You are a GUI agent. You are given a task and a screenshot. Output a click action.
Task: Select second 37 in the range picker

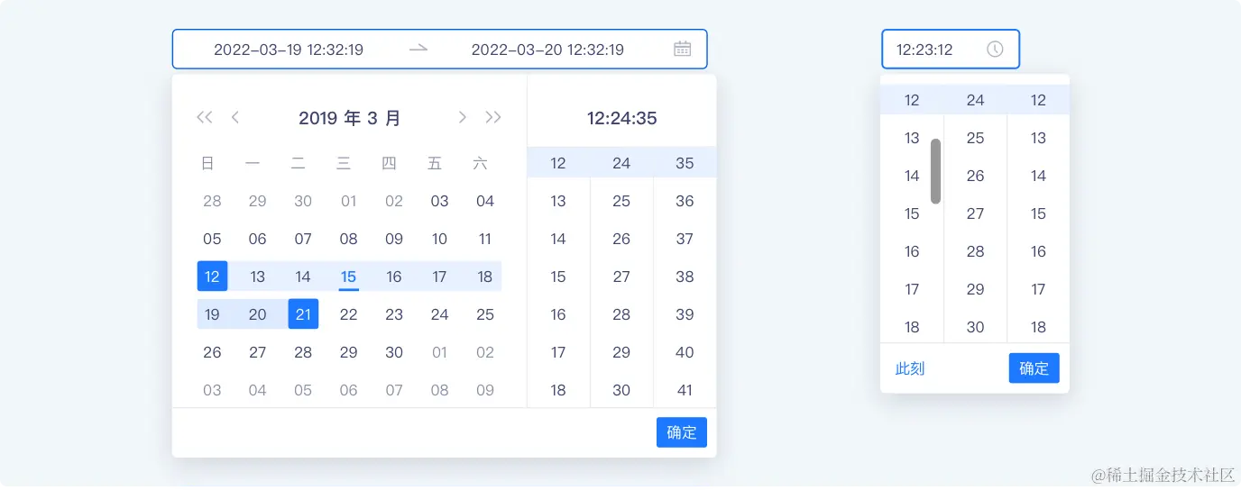(x=685, y=239)
